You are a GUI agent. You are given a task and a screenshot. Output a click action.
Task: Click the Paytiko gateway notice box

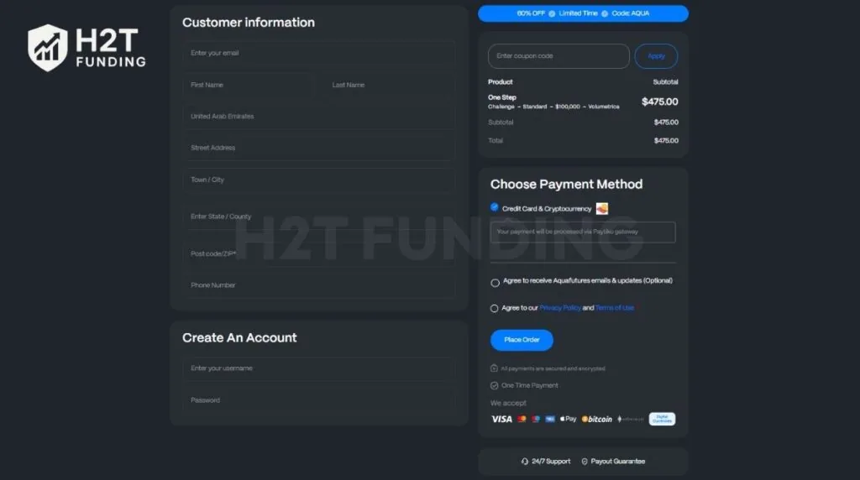583,232
